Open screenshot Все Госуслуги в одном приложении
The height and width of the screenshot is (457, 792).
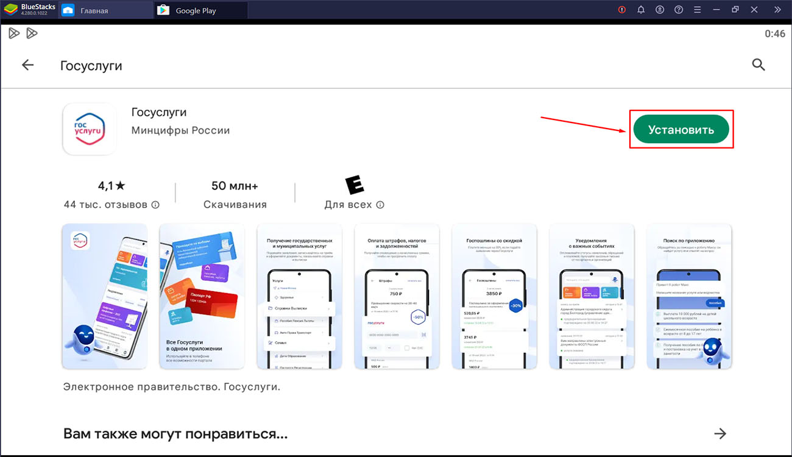(x=202, y=296)
